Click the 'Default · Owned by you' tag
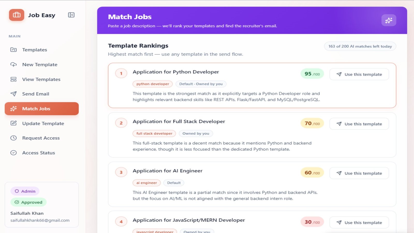414x233 pixels. click(201, 84)
